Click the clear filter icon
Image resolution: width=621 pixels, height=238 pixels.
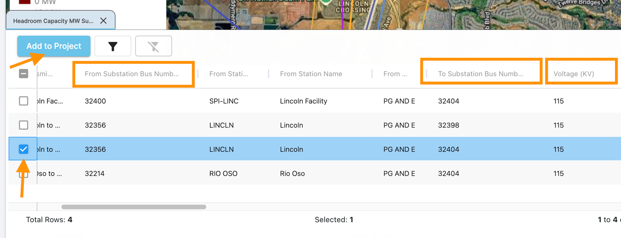pyautogui.click(x=154, y=46)
